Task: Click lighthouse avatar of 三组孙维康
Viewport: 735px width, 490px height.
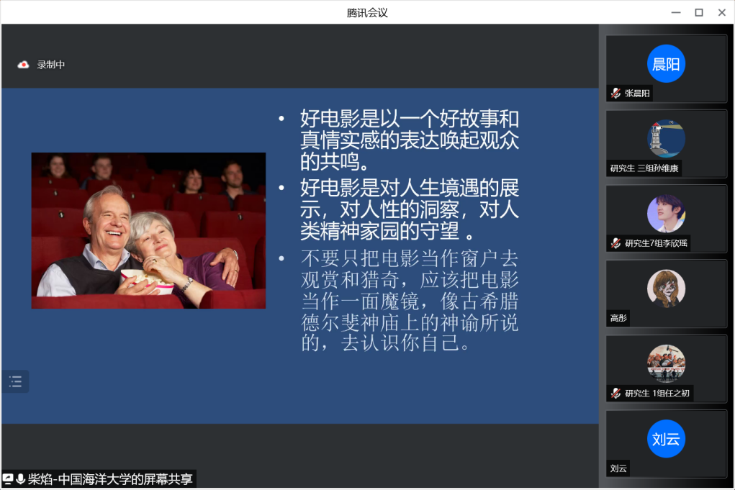Action: coord(666,139)
